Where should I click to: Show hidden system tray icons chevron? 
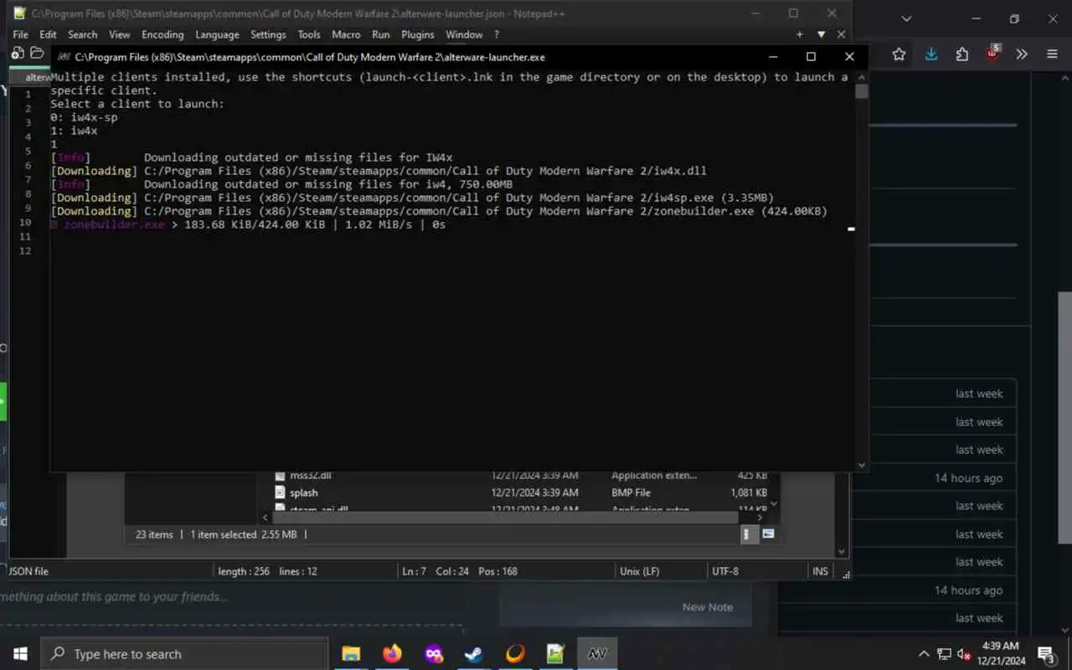coord(924,654)
